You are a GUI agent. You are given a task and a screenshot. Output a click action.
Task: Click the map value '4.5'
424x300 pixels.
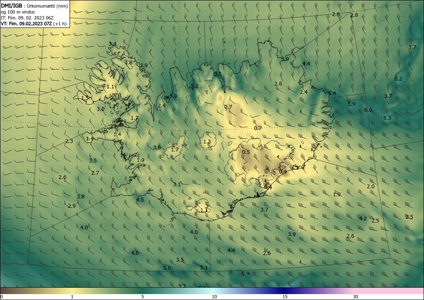(x=140, y=200)
